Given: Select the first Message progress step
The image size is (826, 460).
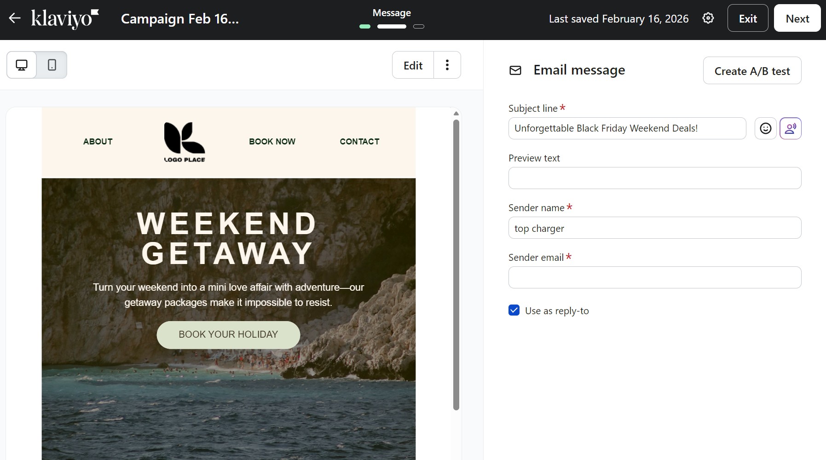Looking at the screenshot, I should coord(365,27).
